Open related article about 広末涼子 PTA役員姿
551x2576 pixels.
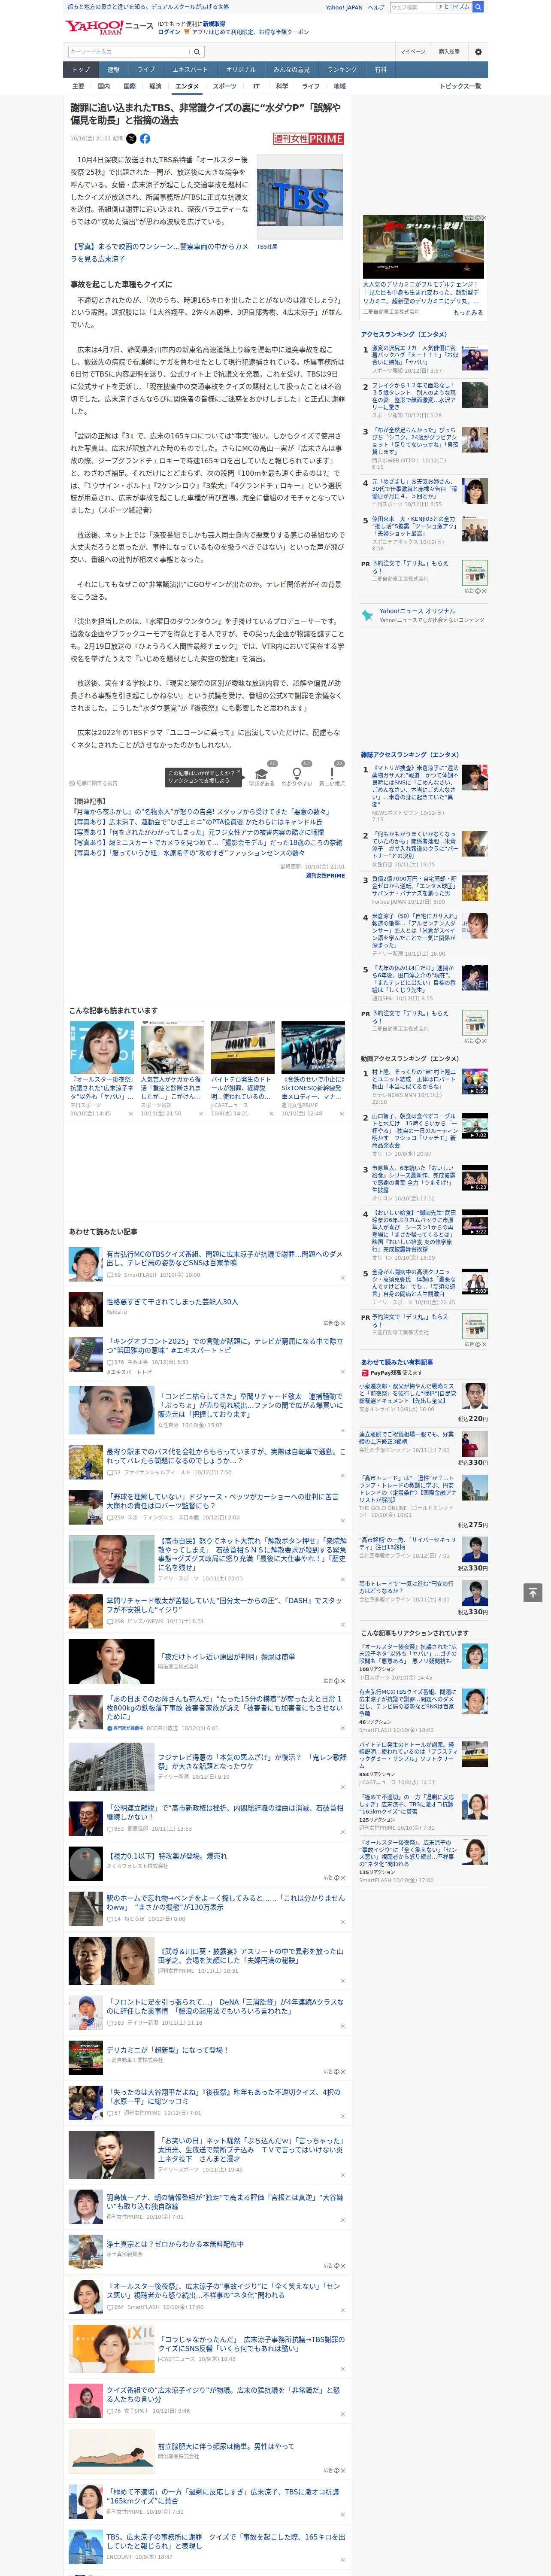tap(198, 822)
